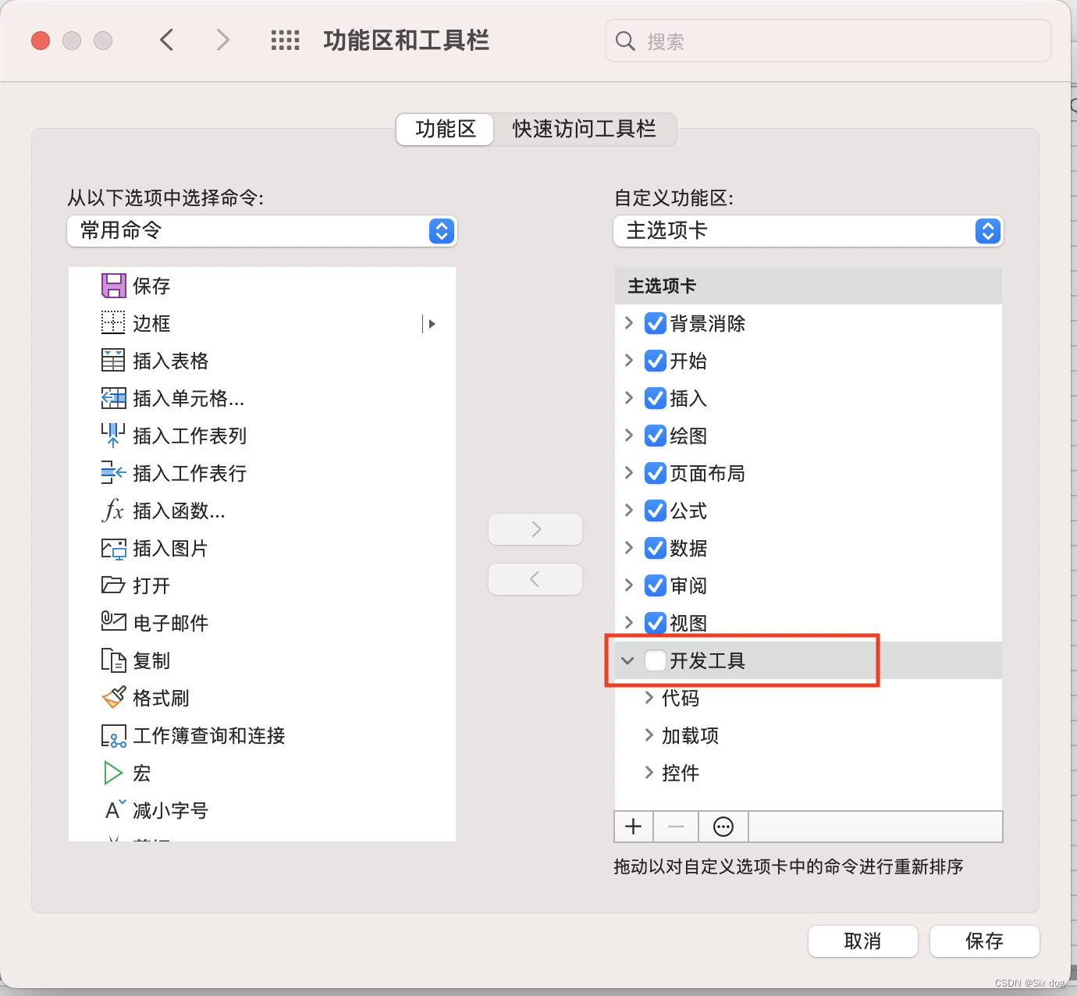Click the minus remove button
The width and height of the screenshot is (1077, 996).
click(676, 827)
